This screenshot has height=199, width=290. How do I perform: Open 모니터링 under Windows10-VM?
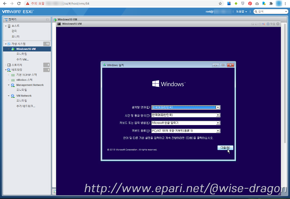coord(22,54)
